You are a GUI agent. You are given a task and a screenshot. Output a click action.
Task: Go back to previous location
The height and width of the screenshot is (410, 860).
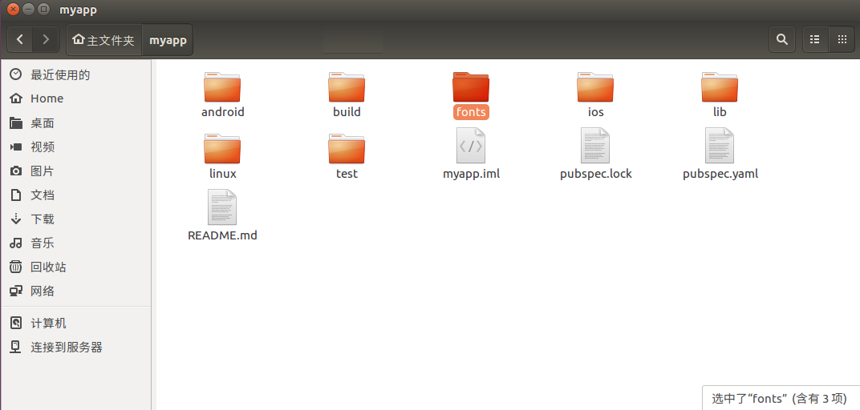pos(20,39)
